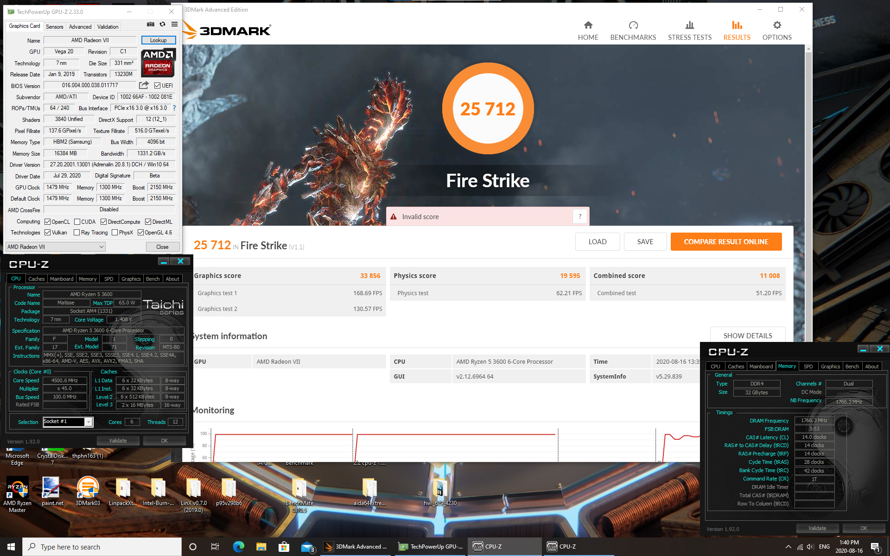Click OK in the right CPU-Z window

pyautogui.click(x=864, y=528)
